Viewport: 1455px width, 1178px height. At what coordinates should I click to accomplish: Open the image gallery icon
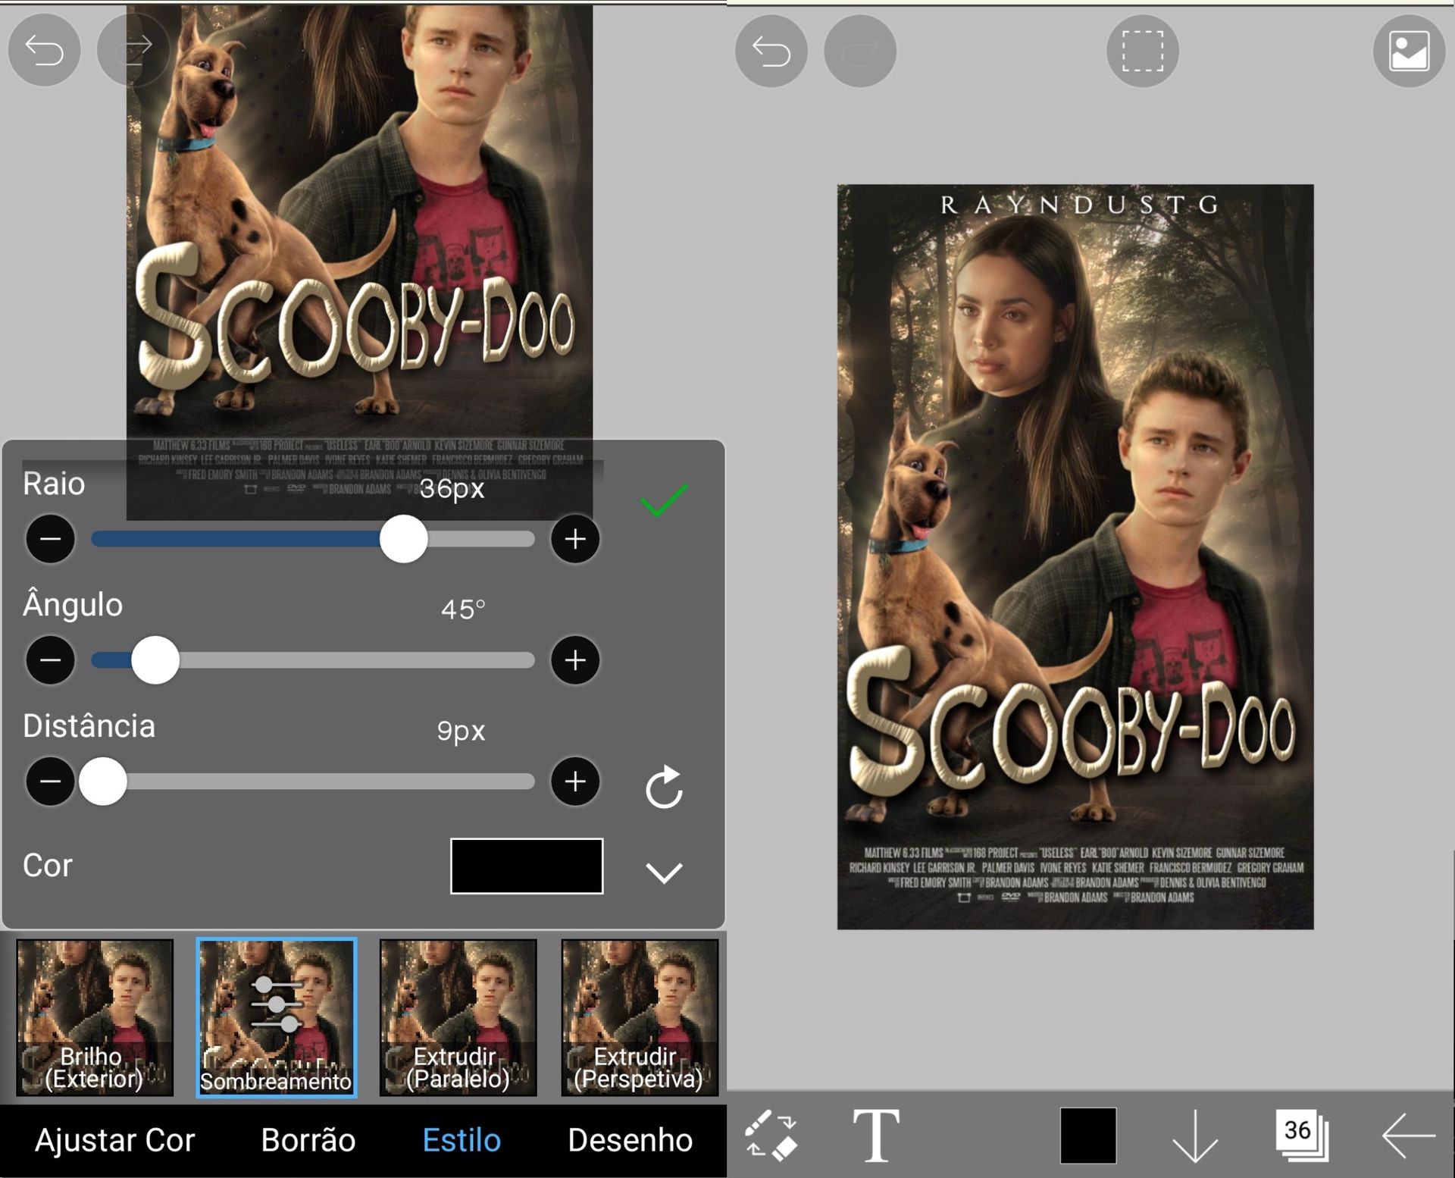[1409, 51]
